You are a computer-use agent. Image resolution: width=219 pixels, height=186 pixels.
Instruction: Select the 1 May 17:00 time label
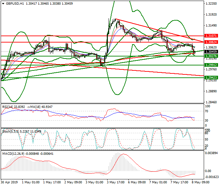pos(52,182)
